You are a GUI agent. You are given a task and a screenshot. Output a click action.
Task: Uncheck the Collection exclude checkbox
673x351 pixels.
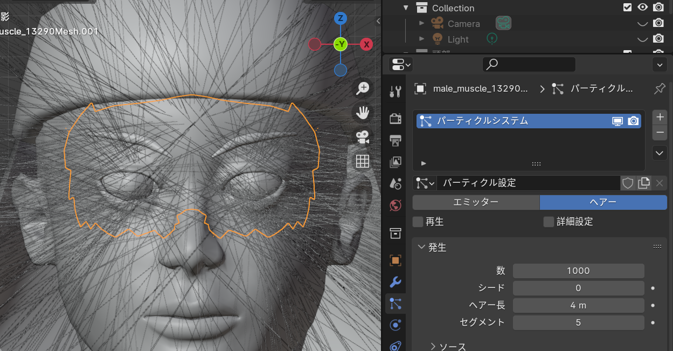click(x=627, y=8)
